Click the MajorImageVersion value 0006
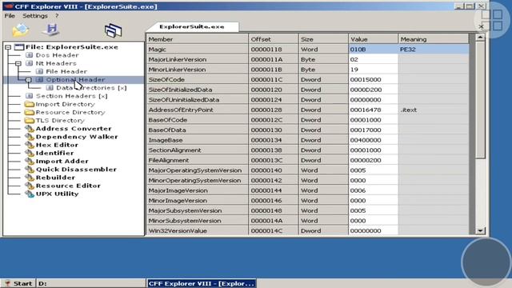The image size is (512, 288). click(x=374, y=190)
